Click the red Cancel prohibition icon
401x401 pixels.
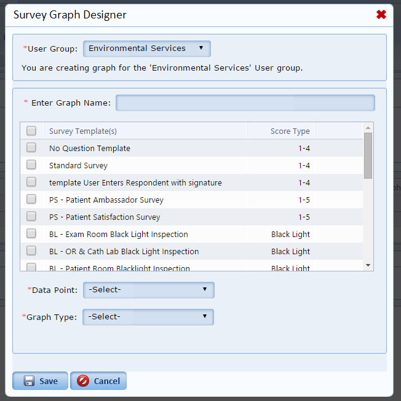[83, 381]
